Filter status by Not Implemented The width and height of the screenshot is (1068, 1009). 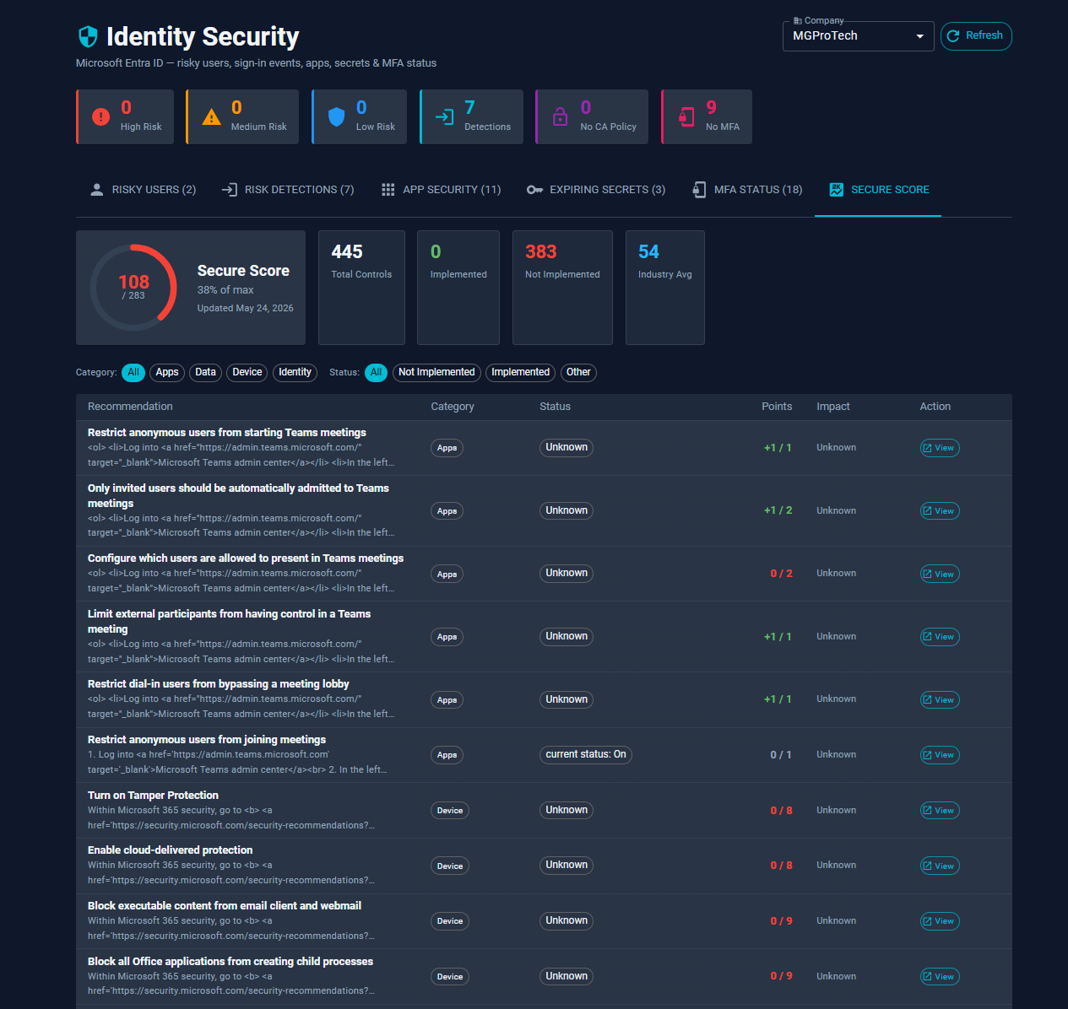tap(436, 373)
